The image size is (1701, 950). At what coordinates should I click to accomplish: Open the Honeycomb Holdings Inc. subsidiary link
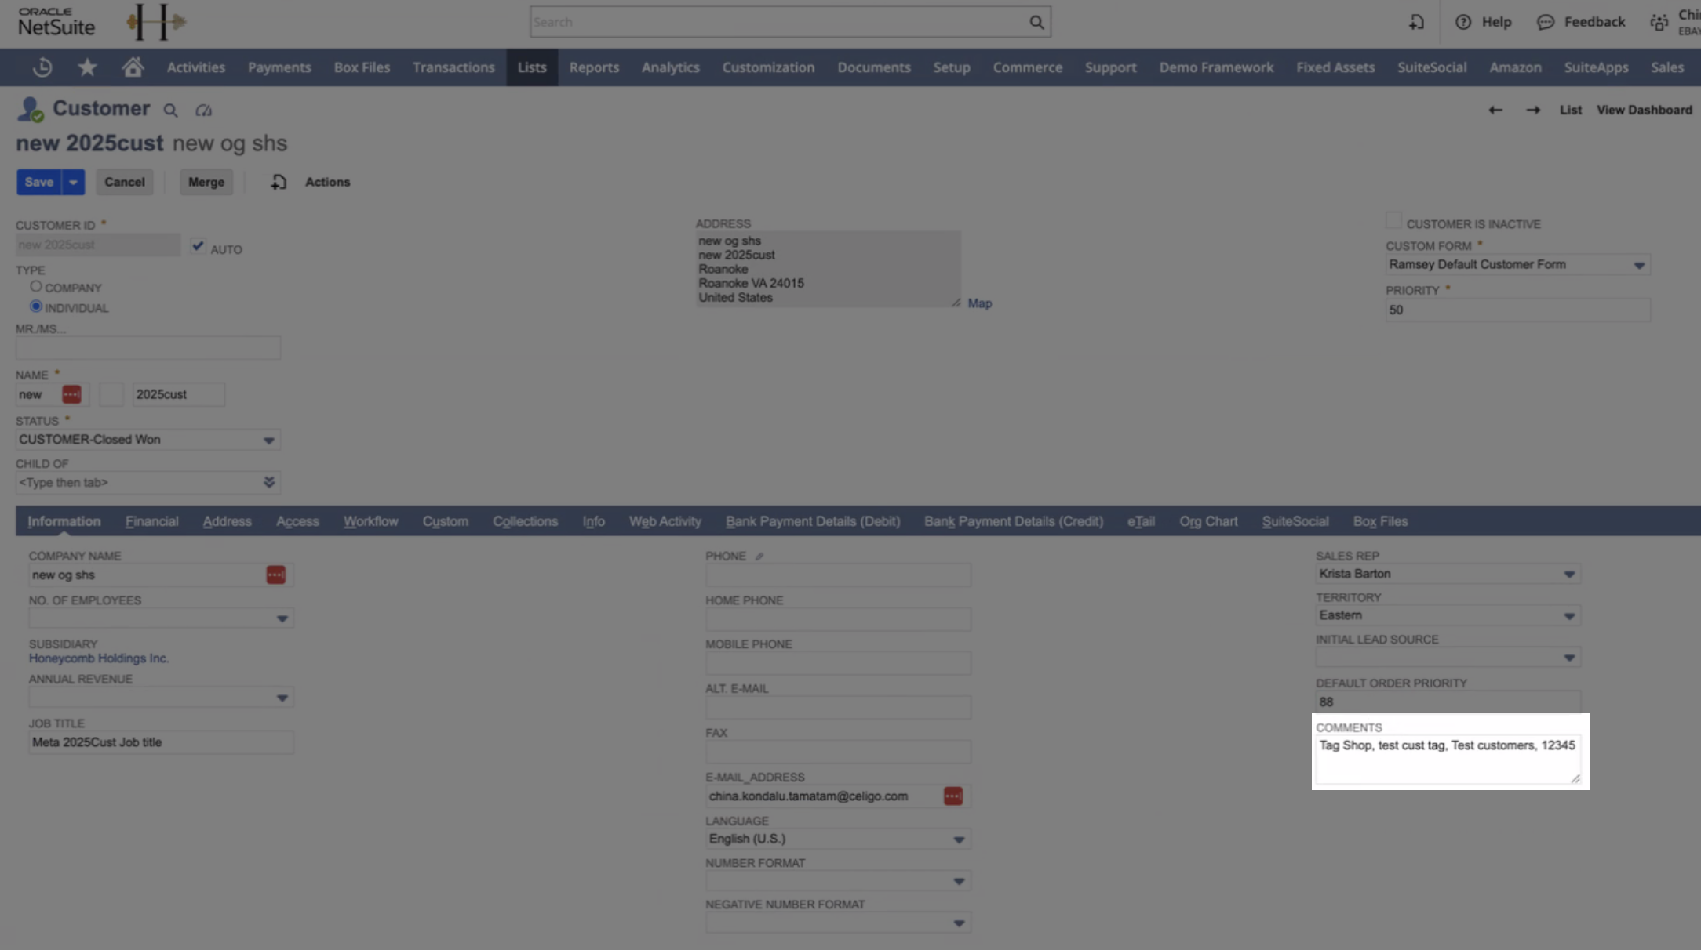pos(99,658)
